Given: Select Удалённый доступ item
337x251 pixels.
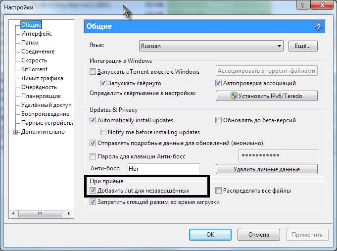Looking at the screenshot, I should [47, 105].
